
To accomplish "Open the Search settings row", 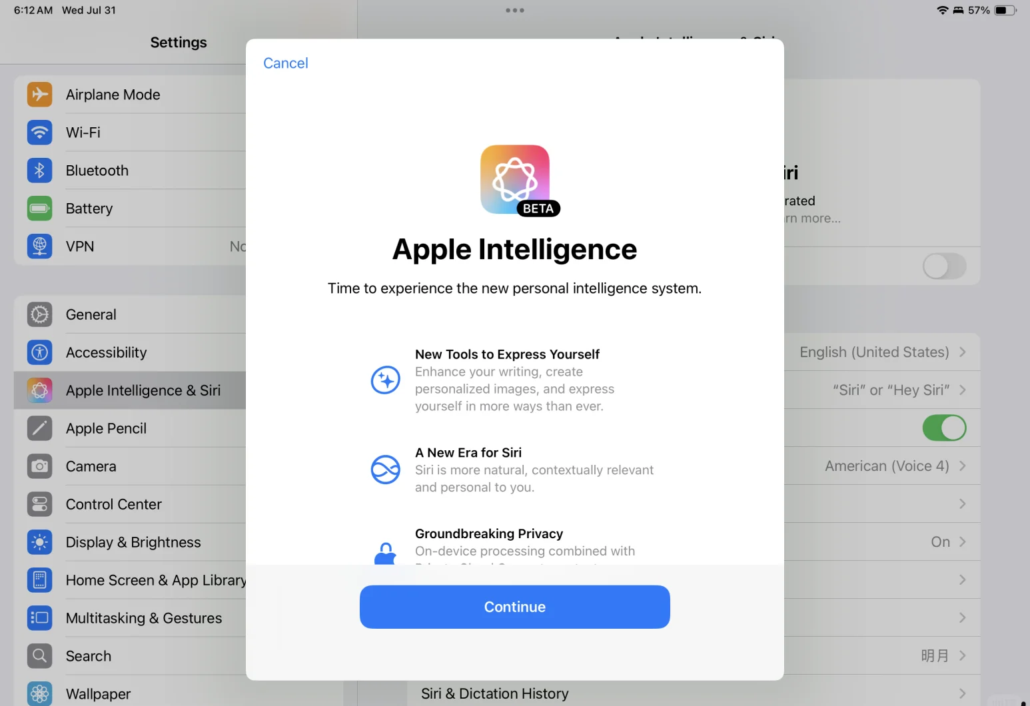I will [x=88, y=656].
